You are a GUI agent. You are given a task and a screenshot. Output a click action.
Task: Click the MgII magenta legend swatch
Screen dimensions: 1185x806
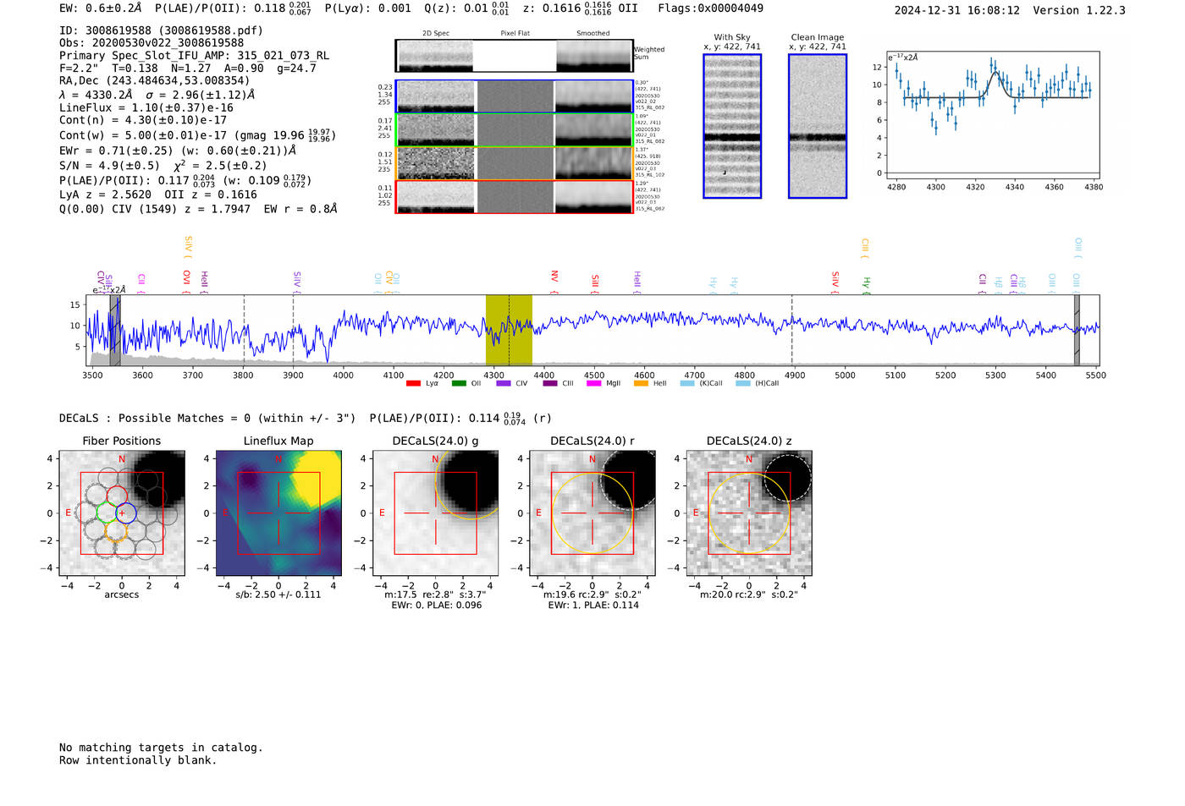(594, 383)
